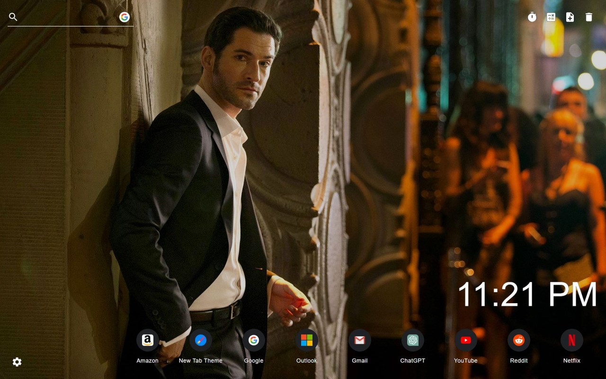This screenshot has width=606, height=379.
Task: Open the ChatGPT shortcut icon
Action: coord(413,340)
